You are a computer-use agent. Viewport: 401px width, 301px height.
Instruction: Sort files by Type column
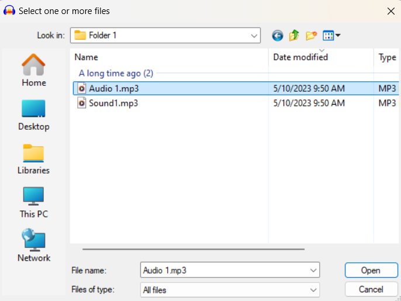[x=387, y=57]
